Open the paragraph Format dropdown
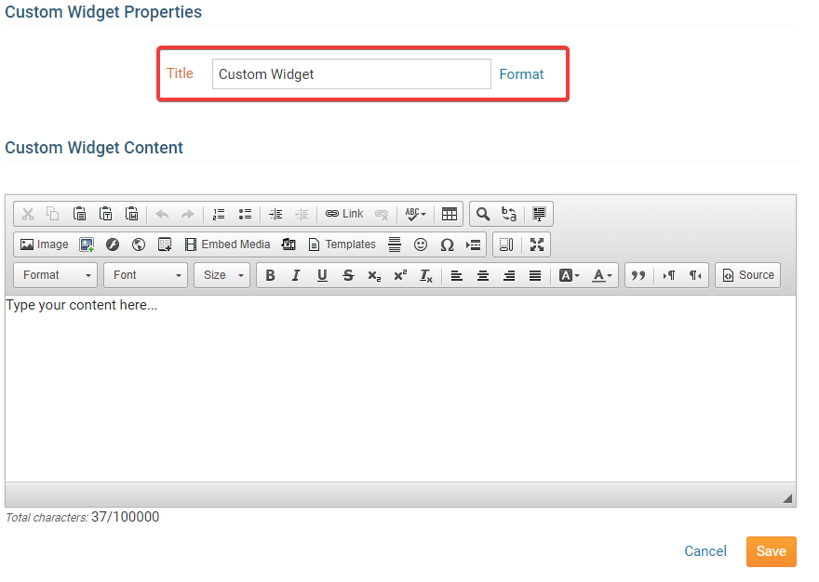 click(56, 275)
